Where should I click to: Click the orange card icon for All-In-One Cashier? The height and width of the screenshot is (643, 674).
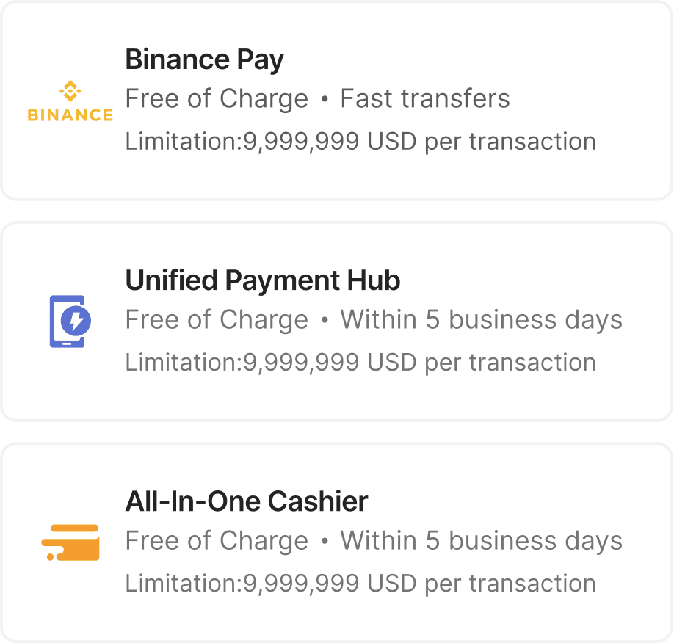[70, 542]
